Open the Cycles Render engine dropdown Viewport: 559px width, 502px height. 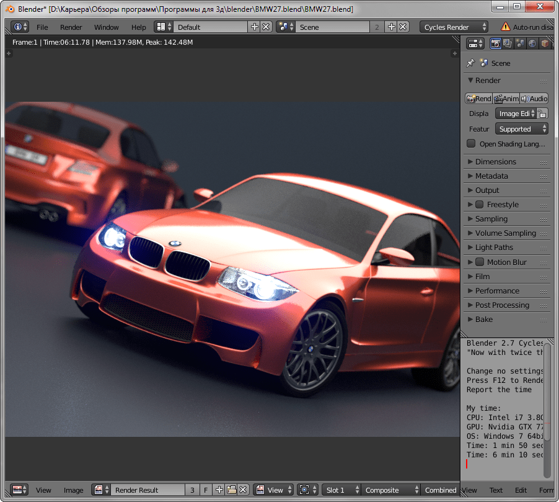click(x=454, y=27)
